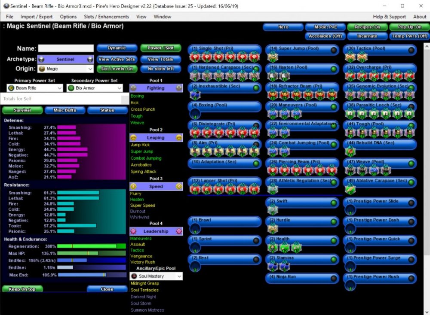Open the Origin dropdown showing Magic

pyautogui.click(x=65, y=69)
